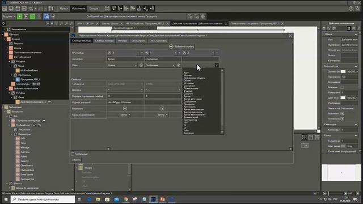Image resolution: width=363 pixels, height=204 pixels.
Task: Click the Windows Start button
Action: tap(6, 199)
